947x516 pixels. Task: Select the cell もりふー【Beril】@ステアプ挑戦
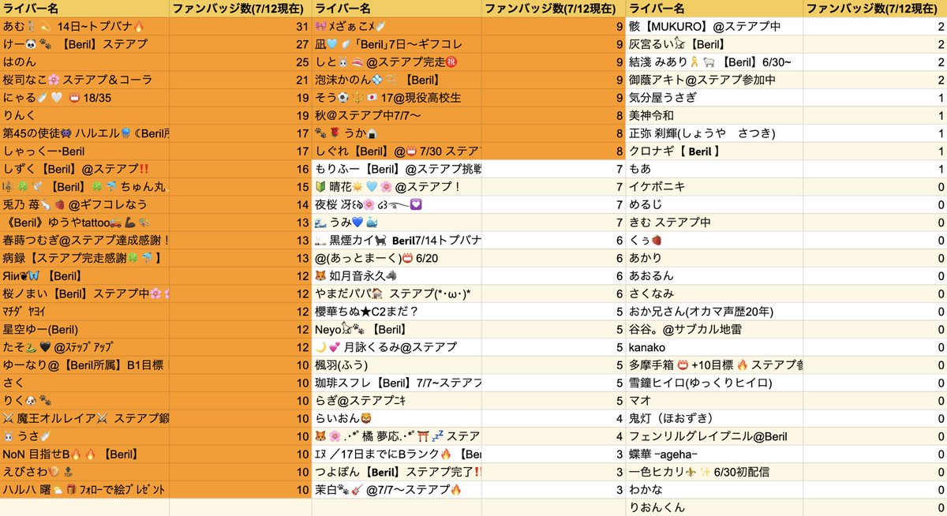(x=398, y=169)
